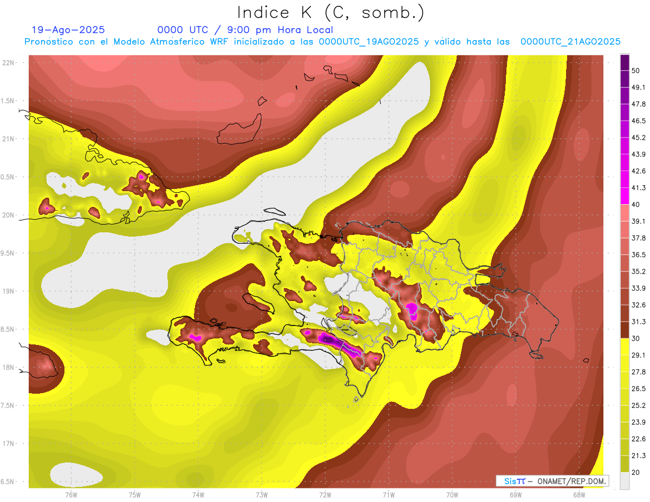The height and width of the screenshot is (502, 650).
Task: Click legend value '27.8'
Action: coord(639,371)
